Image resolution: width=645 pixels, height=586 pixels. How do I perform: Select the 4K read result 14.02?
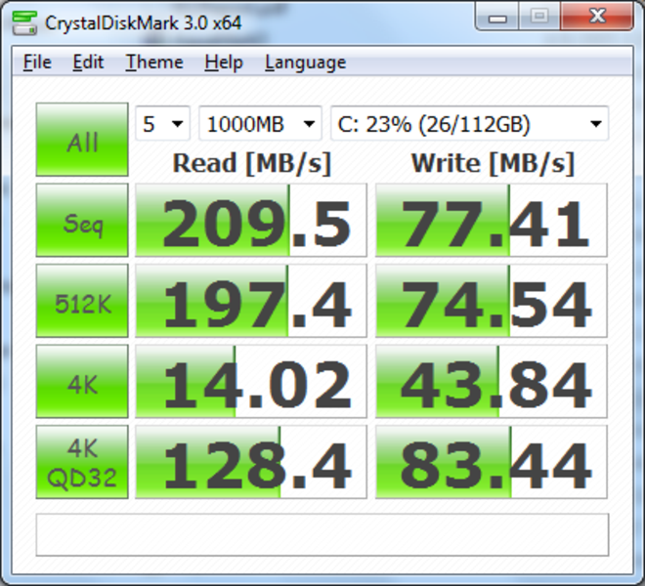tap(251, 381)
